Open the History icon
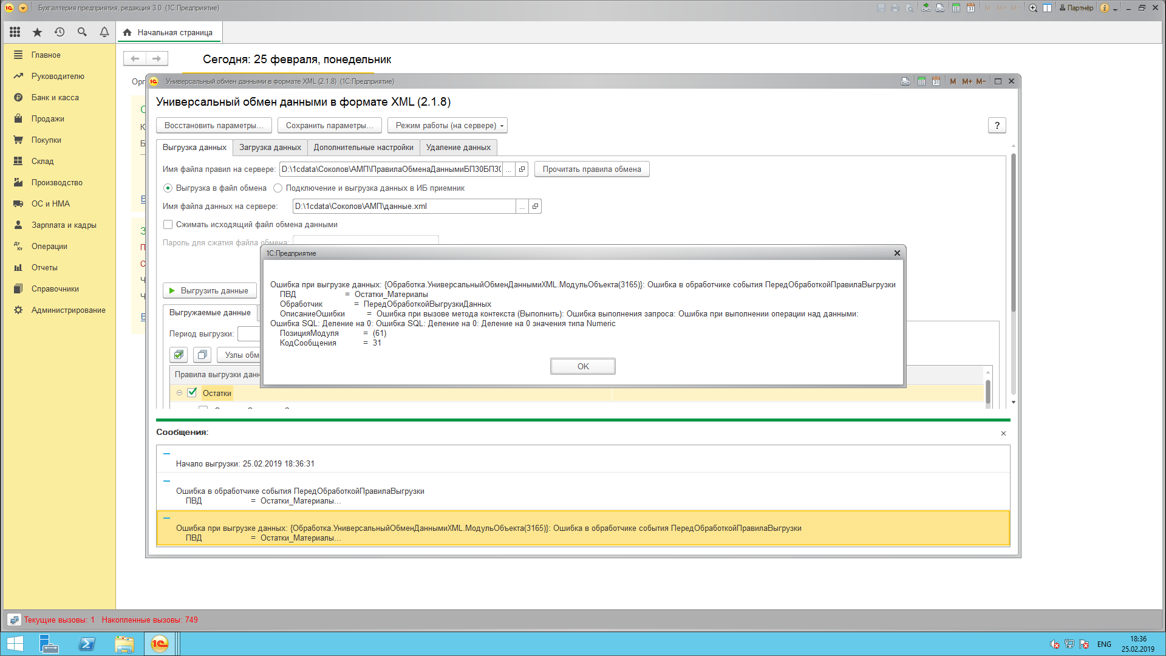This screenshot has height=656, width=1166. click(x=60, y=32)
